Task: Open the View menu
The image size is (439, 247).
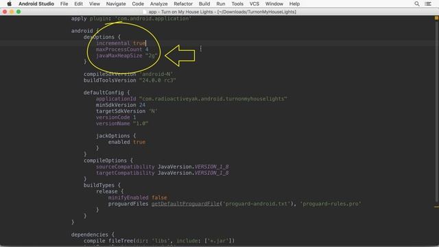Action: [x=95, y=3]
